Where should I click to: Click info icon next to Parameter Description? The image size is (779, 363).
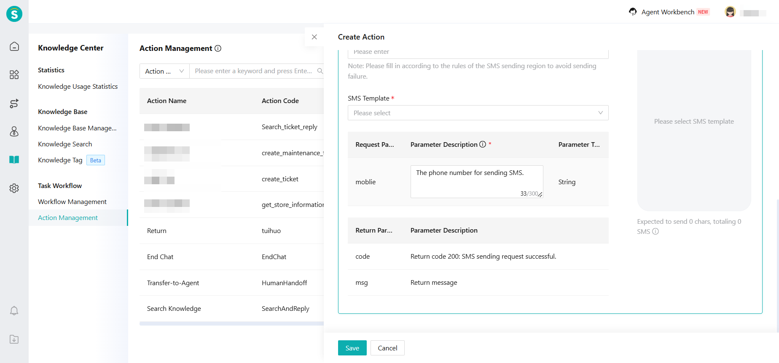click(x=483, y=144)
